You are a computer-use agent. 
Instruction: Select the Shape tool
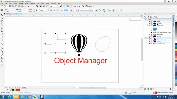[x=2, y=18]
